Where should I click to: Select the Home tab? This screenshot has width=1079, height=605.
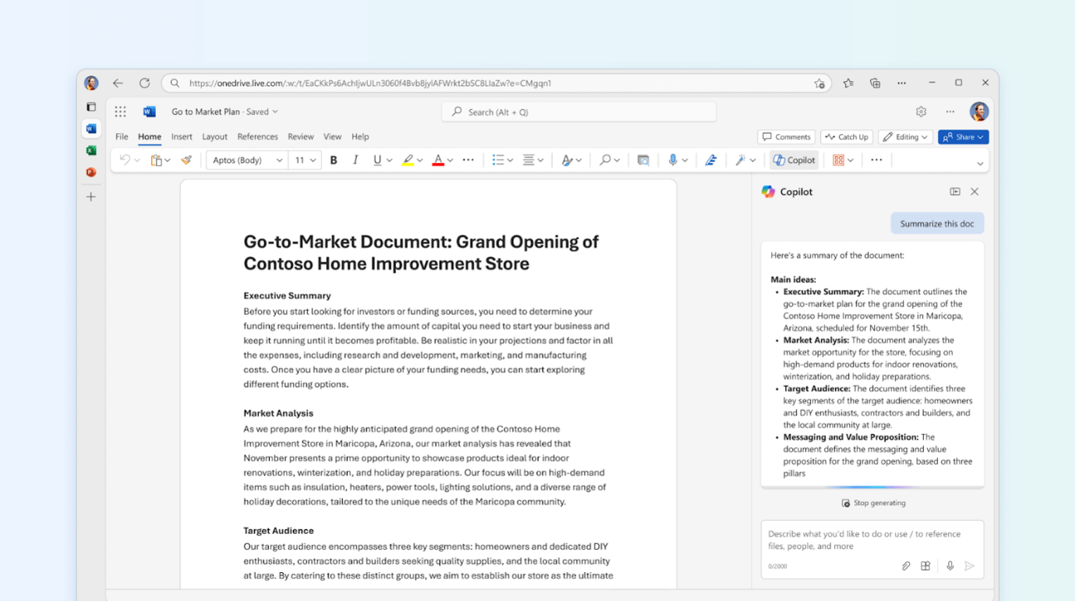(x=150, y=137)
